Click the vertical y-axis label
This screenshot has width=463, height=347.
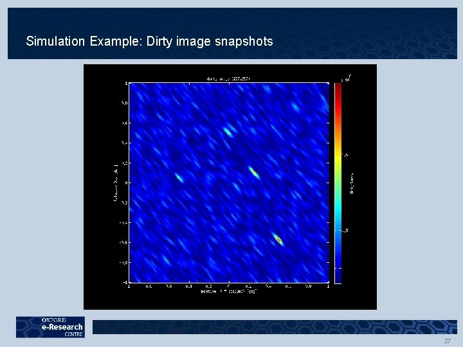pyautogui.click(x=116, y=183)
